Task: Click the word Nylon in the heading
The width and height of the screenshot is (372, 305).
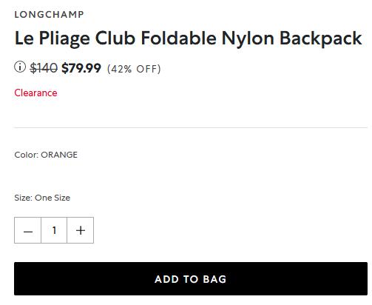Action: click(248, 38)
